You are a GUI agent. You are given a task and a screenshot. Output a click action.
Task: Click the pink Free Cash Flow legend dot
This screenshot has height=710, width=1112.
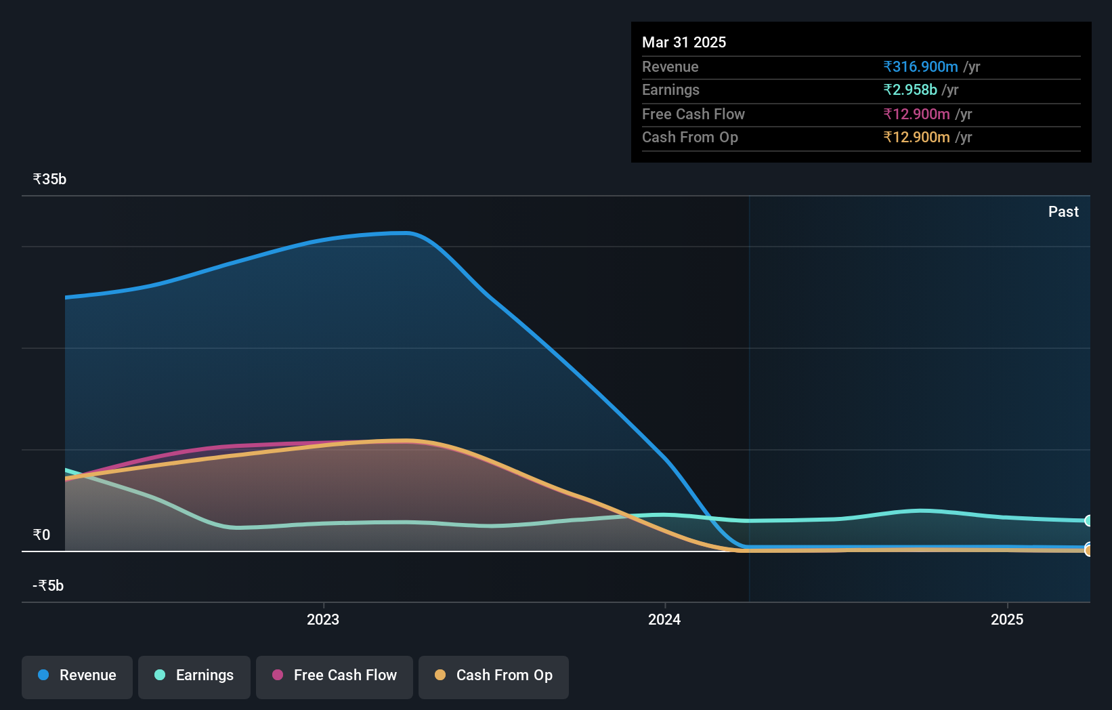[x=278, y=675]
